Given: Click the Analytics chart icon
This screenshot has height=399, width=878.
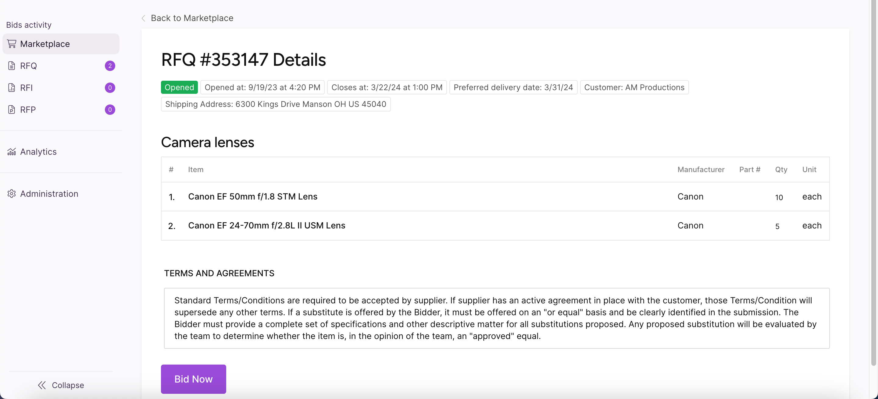Looking at the screenshot, I should [12, 152].
